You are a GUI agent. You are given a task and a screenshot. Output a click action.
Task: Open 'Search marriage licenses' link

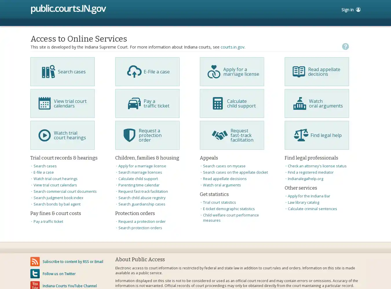click(x=140, y=172)
